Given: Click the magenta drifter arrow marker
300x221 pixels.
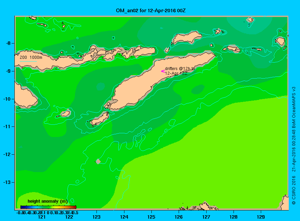Looking at the screenshot, I should pos(163,71).
